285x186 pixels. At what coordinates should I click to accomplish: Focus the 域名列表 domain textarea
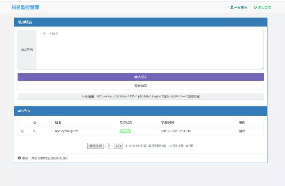149,50
